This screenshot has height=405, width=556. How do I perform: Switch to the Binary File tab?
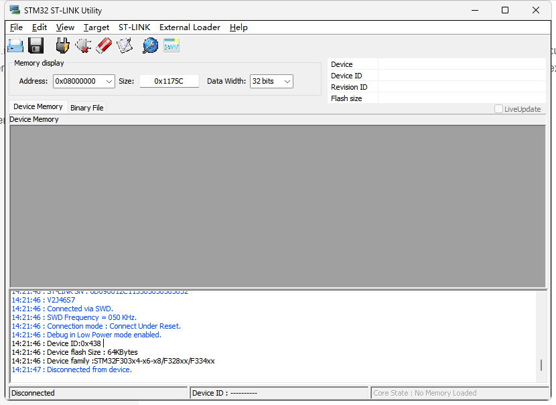click(87, 108)
